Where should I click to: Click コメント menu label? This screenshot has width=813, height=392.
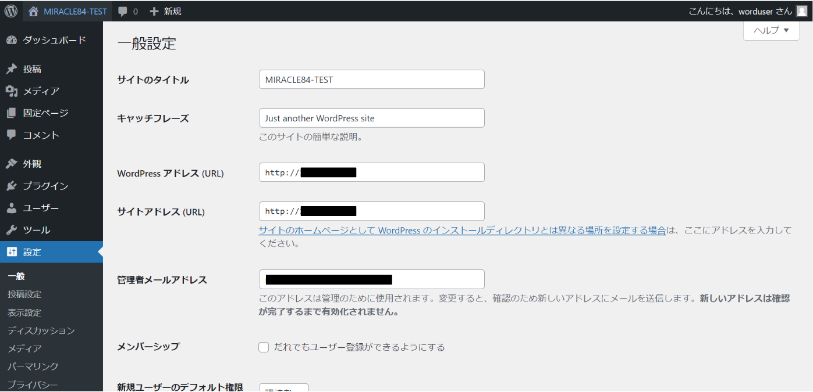point(41,135)
